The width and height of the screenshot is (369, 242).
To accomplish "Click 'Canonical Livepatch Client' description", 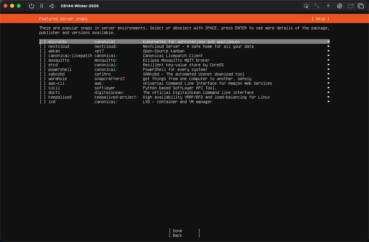I will coord(173,56).
